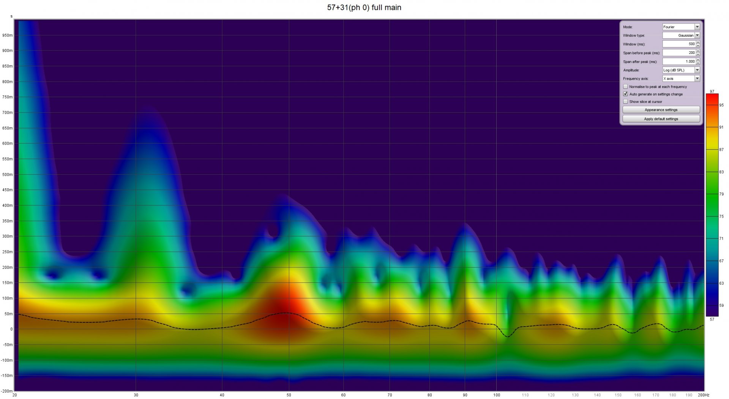Screen dimensions: 729x399
Task: Decrease Span before peak with down arrow
Action: coord(698,54)
